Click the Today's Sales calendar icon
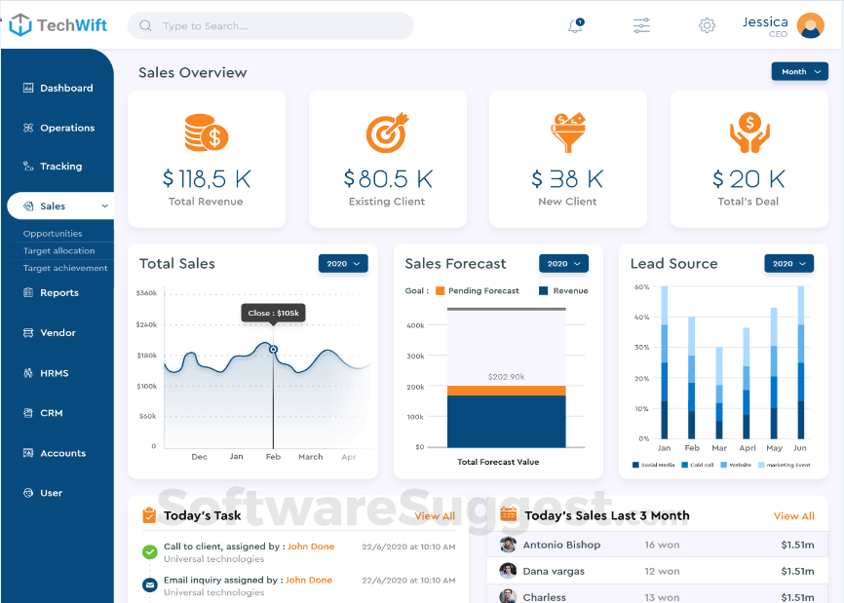844x603 pixels. tap(508, 514)
